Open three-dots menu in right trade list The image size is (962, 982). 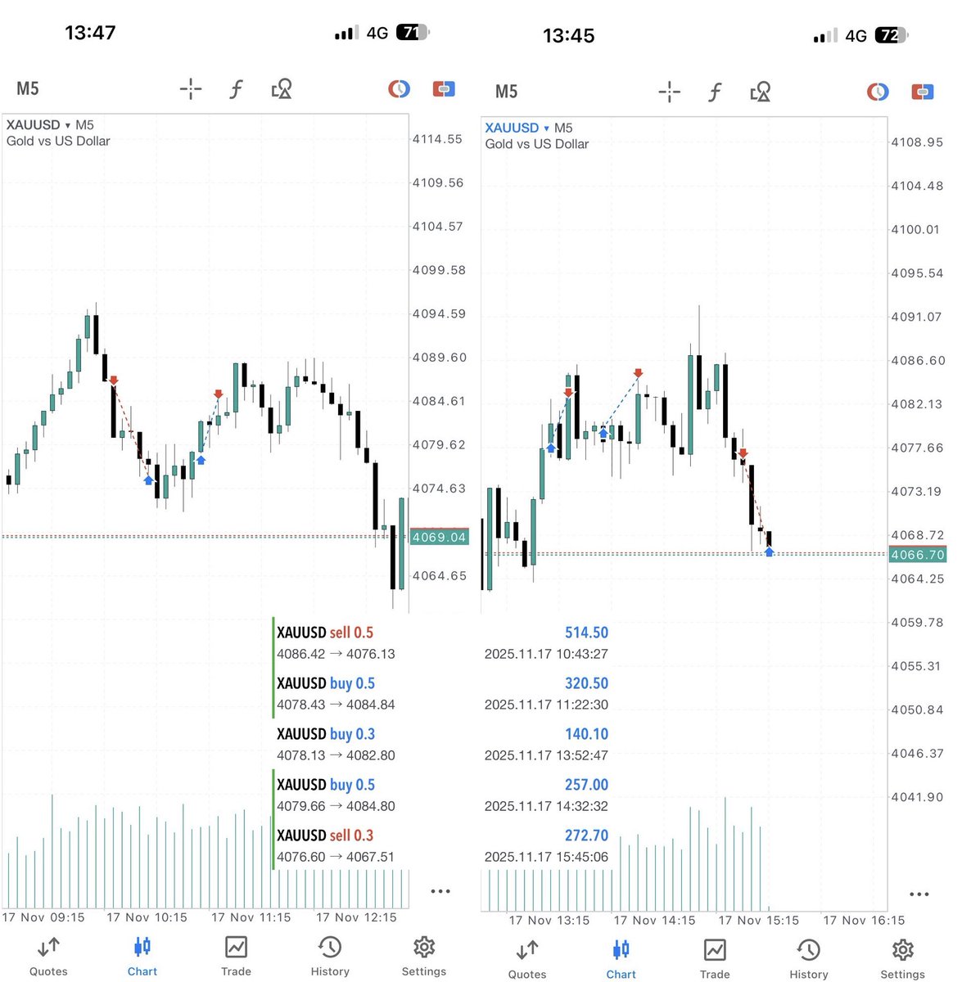919,894
